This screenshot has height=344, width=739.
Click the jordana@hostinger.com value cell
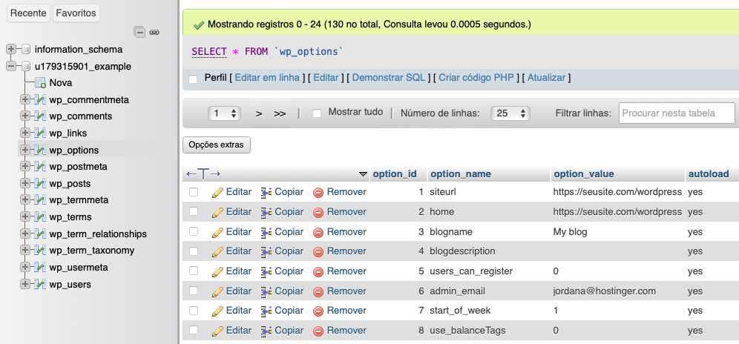tap(604, 291)
